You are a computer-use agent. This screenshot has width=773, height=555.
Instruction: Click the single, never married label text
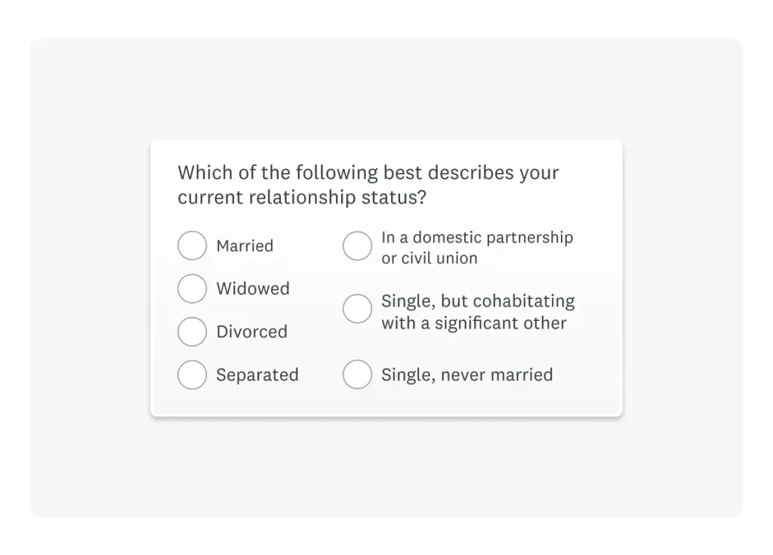[466, 375]
